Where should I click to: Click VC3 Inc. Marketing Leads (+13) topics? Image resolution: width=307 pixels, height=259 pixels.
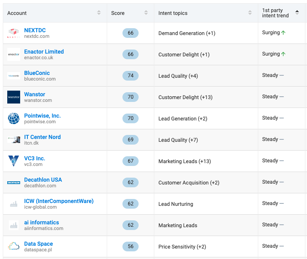tap(185, 161)
